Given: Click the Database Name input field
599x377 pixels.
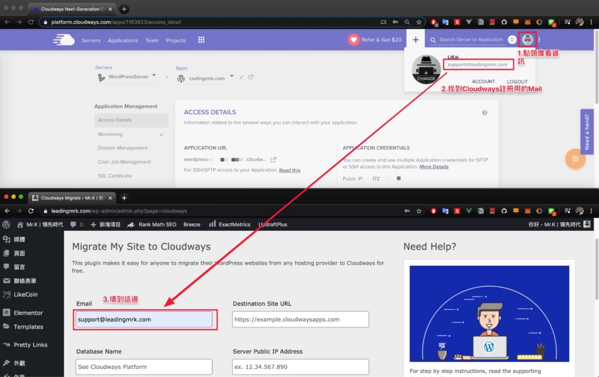Looking at the screenshot, I should tap(144, 366).
